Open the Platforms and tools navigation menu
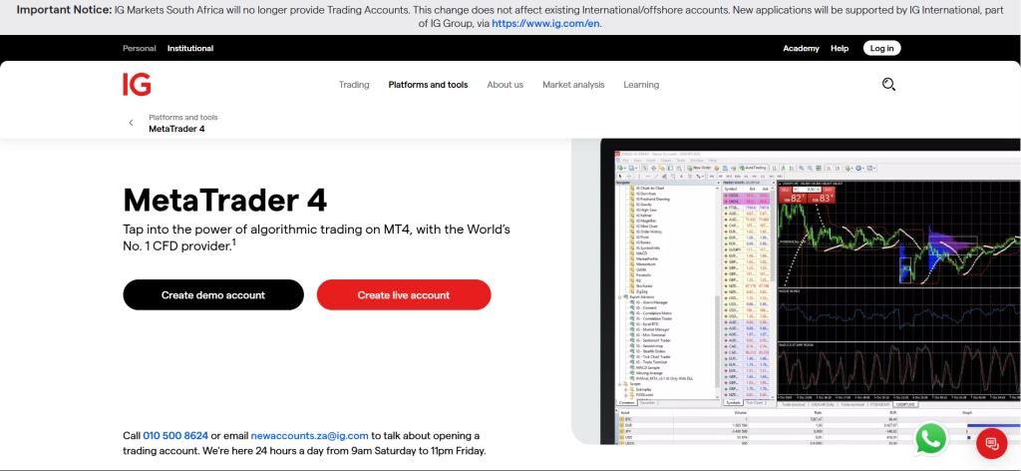This screenshot has height=471, width=1021. pyautogui.click(x=428, y=85)
